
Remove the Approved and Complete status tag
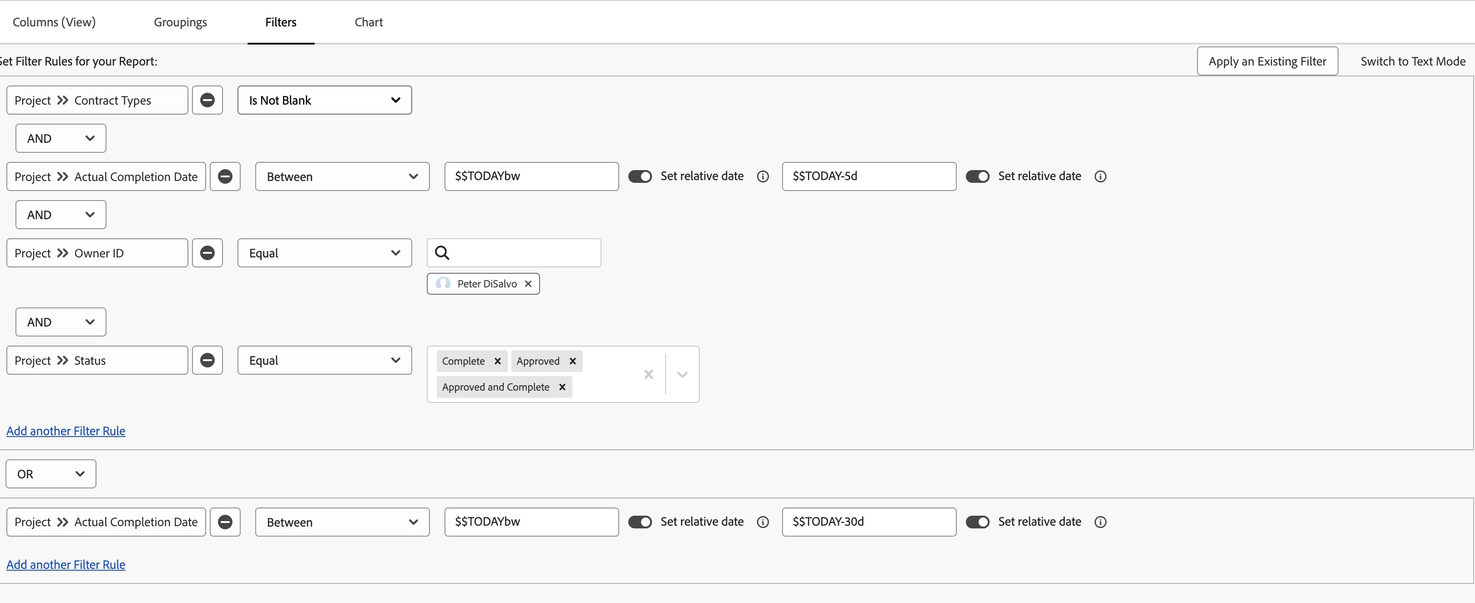pyautogui.click(x=562, y=387)
